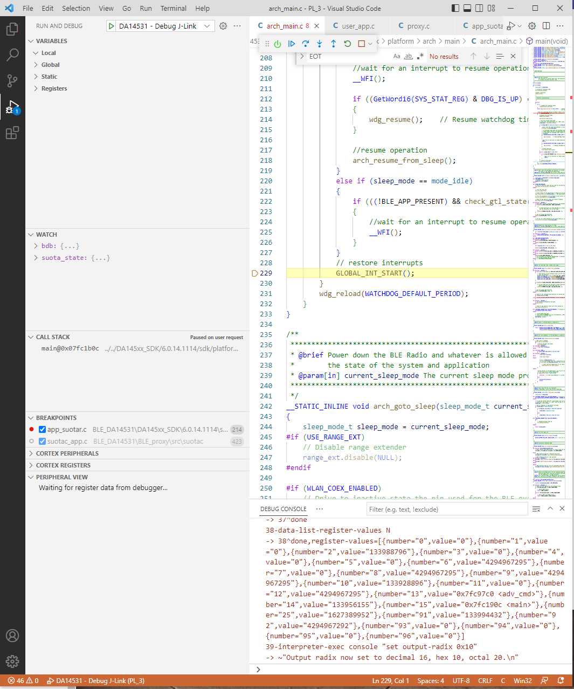Image resolution: width=574 pixels, height=689 pixels.
Task: Select the Run and Debug icon in activity bar
Action: (12, 106)
